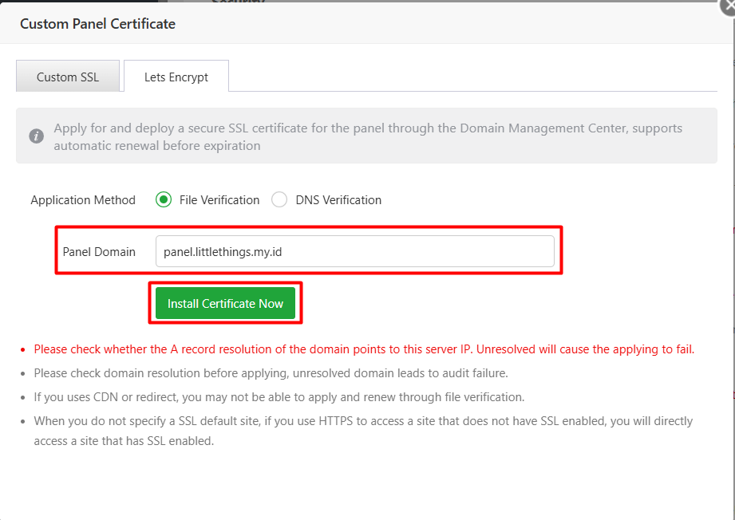
Task: Click the SSL default site note
Action: coord(362,430)
